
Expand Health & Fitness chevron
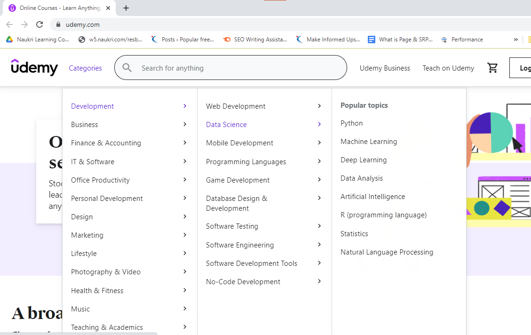185,290
